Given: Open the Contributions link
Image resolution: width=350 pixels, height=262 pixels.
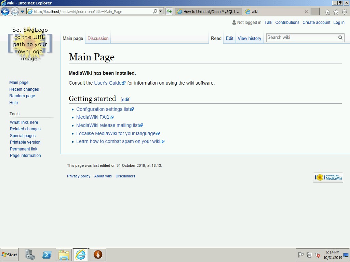Looking at the screenshot, I should (287, 23).
